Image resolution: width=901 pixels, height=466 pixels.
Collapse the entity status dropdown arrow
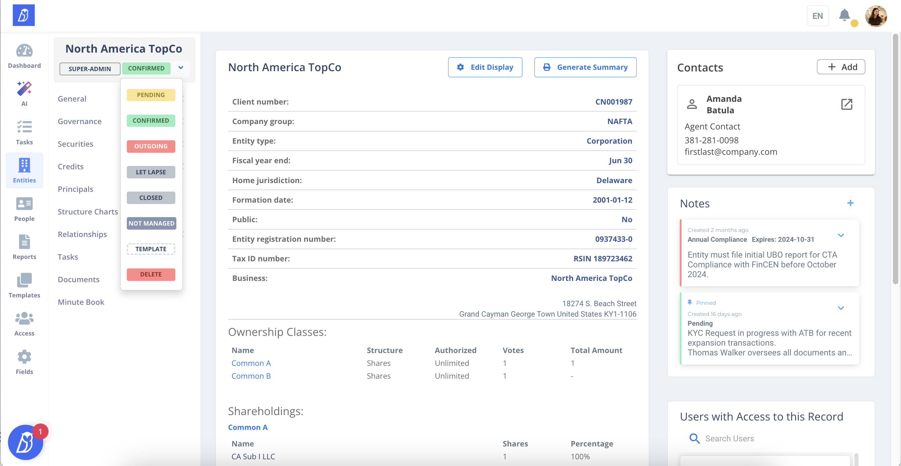[x=181, y=68]
